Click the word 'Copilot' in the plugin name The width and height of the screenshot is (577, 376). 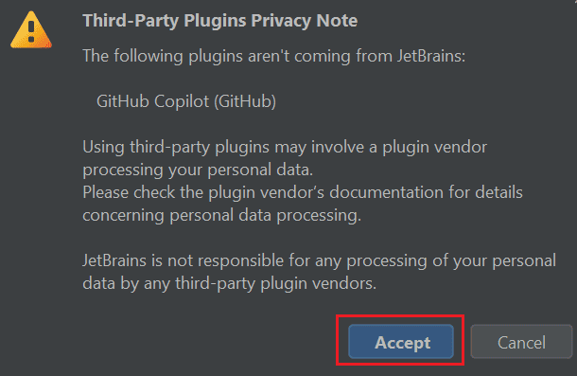182,101
